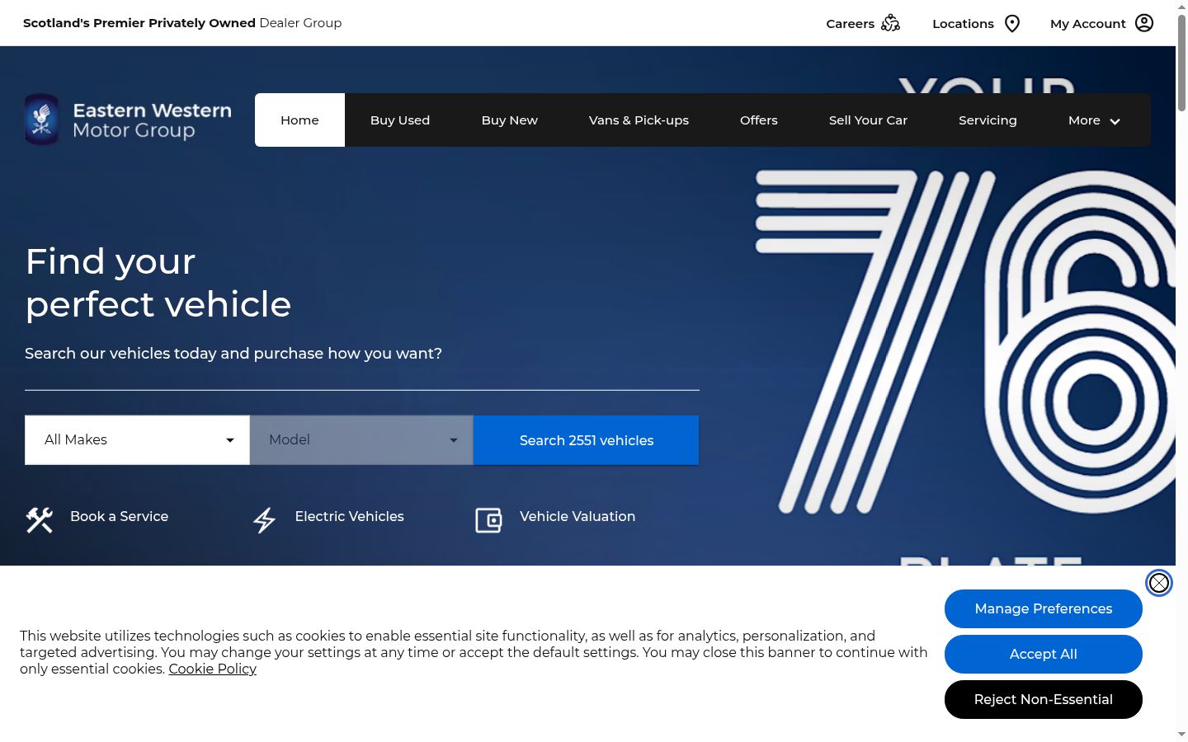Click the Electric Vehicles lightning bolt icon
1188x742 pixels.
click(x=264, y=519)
